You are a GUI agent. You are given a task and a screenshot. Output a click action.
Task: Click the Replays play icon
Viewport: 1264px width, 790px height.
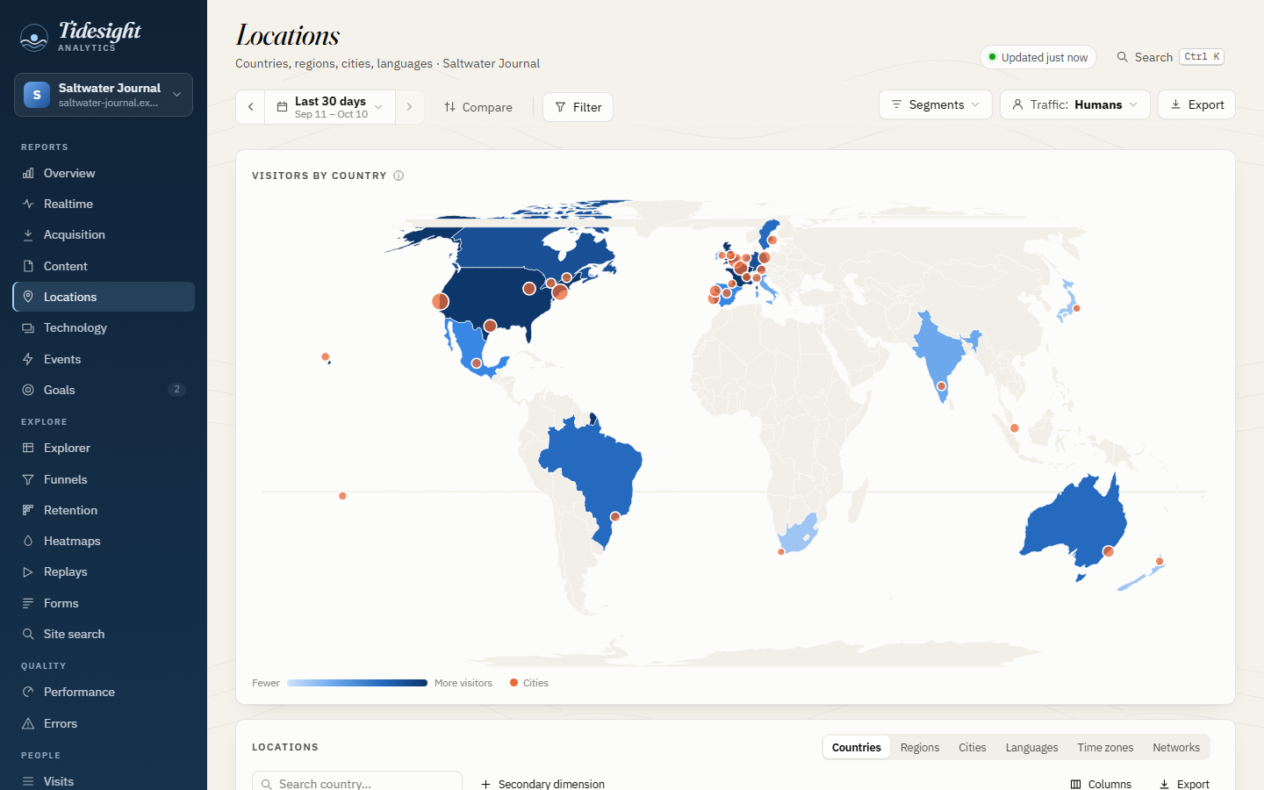(x=28, y=571)
